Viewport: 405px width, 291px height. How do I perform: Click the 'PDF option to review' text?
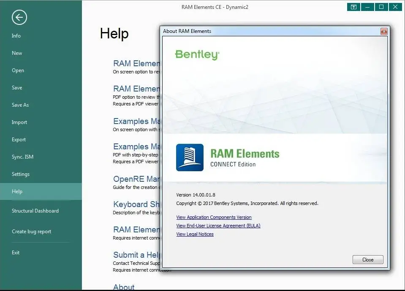click(136, 97)
